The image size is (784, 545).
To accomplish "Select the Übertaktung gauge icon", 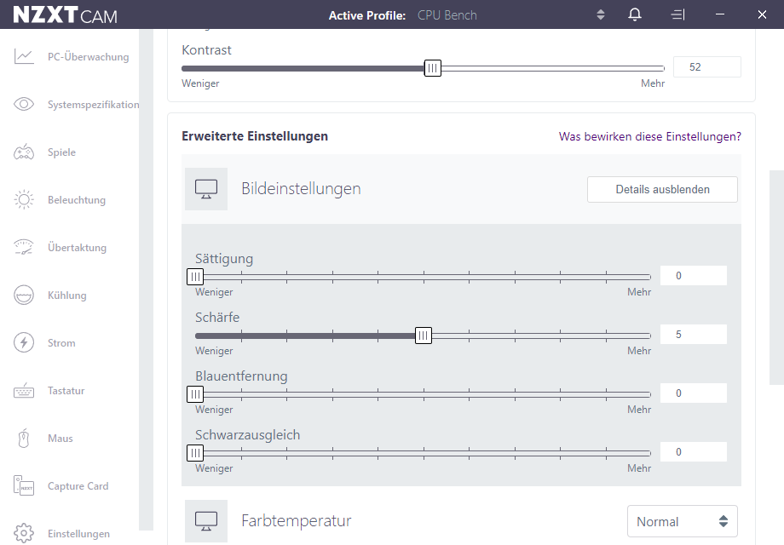I will [24, 247].
